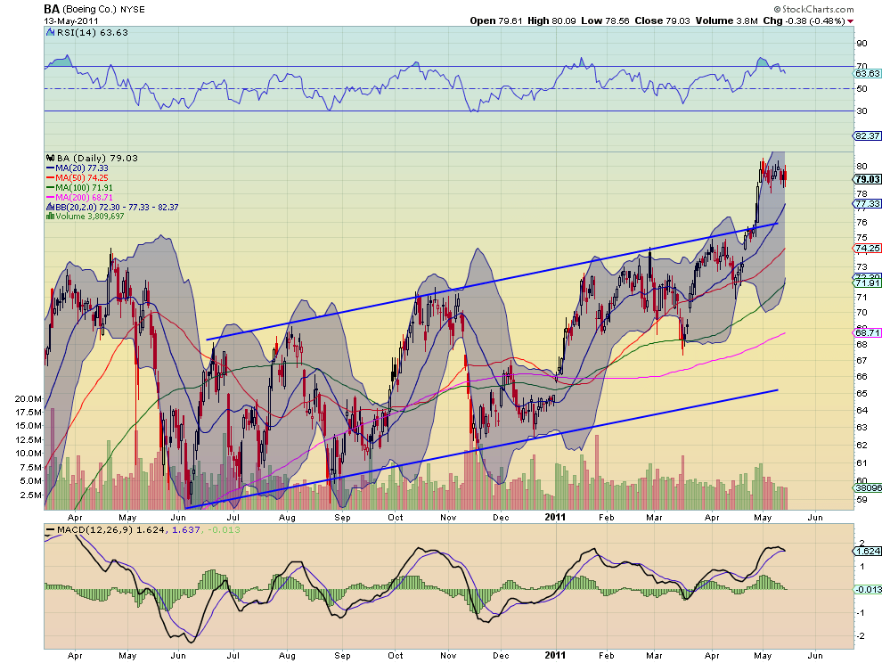Screen dimensions: 882x663
Task: Click the blue "1.637" signal value in MACD legend
Action: pos(185,529)
